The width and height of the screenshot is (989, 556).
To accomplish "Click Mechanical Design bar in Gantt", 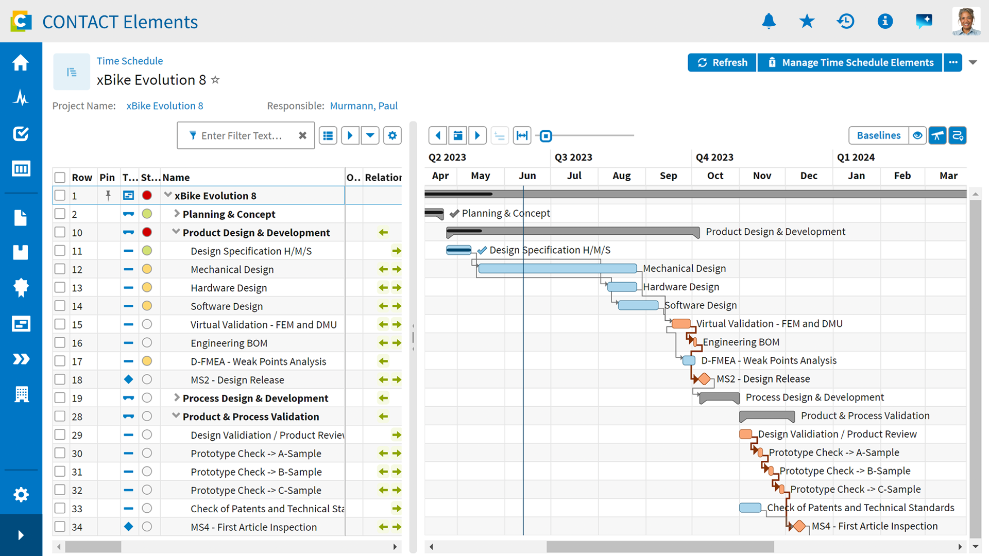I will click(x=558, y=268).
